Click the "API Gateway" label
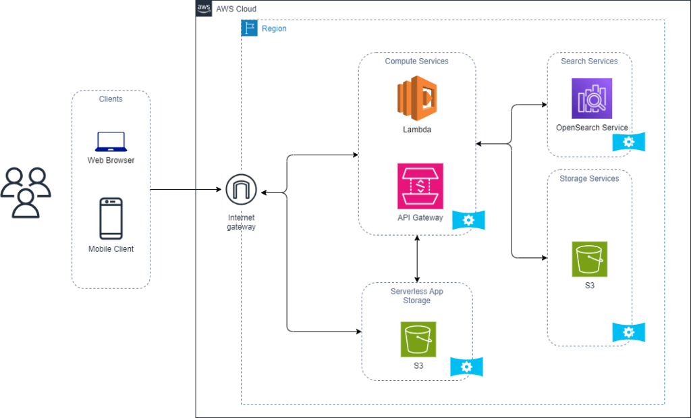Viewport: 691px width, 418px height. click(x=420, y=217)
